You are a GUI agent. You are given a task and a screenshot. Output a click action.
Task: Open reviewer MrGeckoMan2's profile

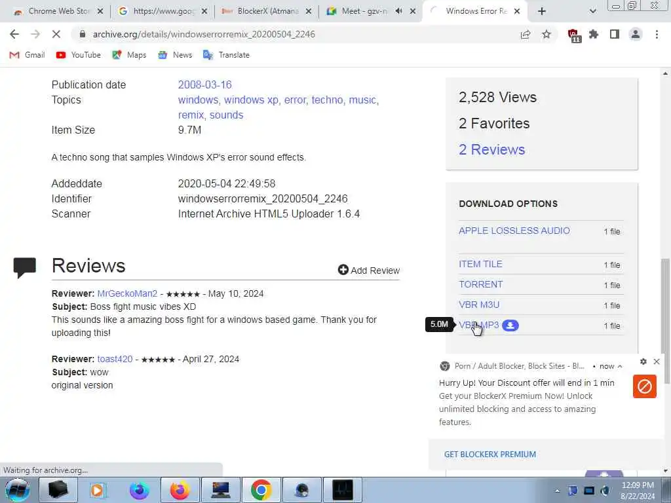[x=127, y=293]
